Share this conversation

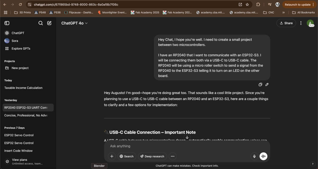286,23
